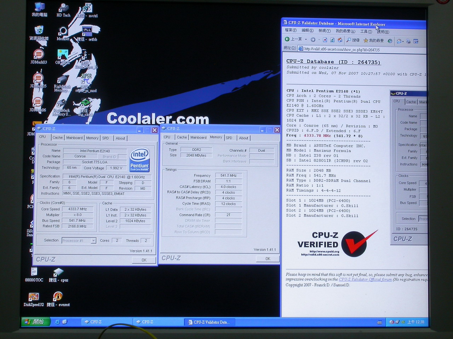The image size is (453, 339).
Task: Launch the setfsb PLL shortcut
Action: (87, 33)
